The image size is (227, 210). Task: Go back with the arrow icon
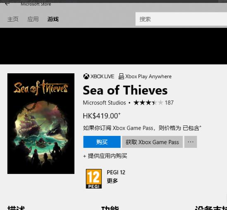(x=7, y=4)
